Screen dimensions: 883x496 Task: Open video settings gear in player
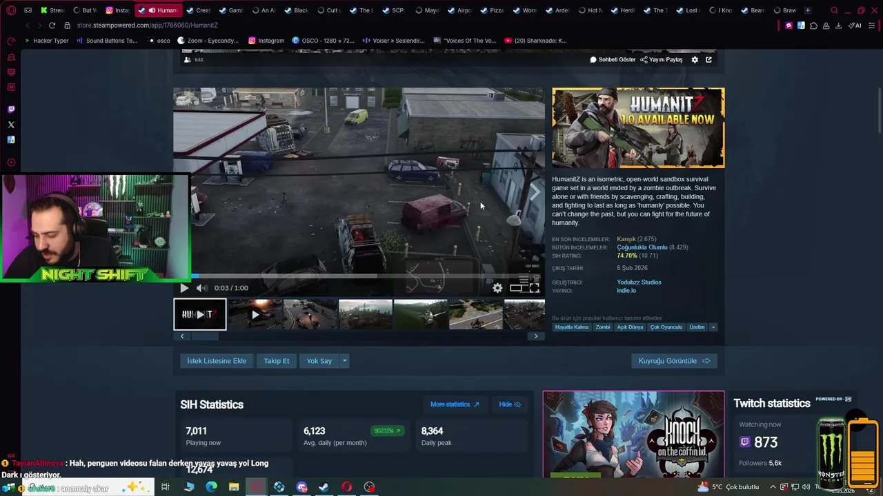point(497,288)
